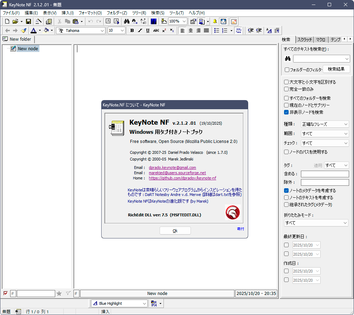Viewport: 354px width, 315px height.
Task: Open the フォーマット(O) menu
Action: click(x=90, y=13)
